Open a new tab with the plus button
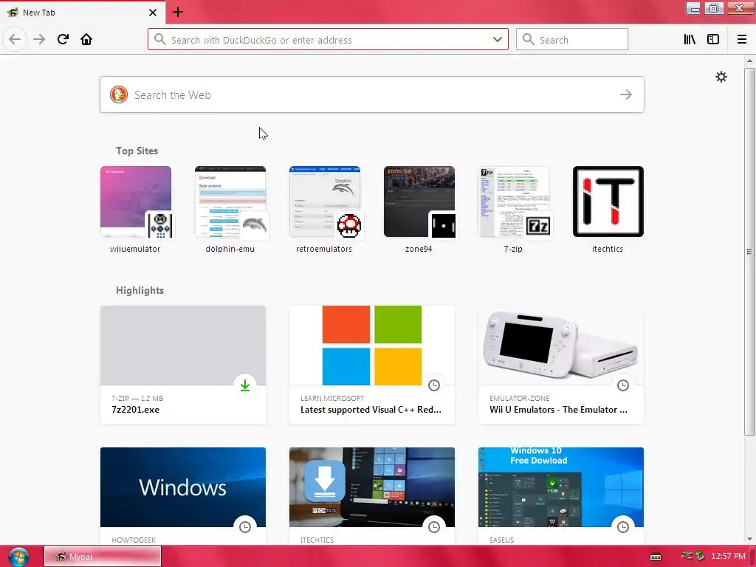This screenshot has width=756, height=567. (x=177, y=12)
